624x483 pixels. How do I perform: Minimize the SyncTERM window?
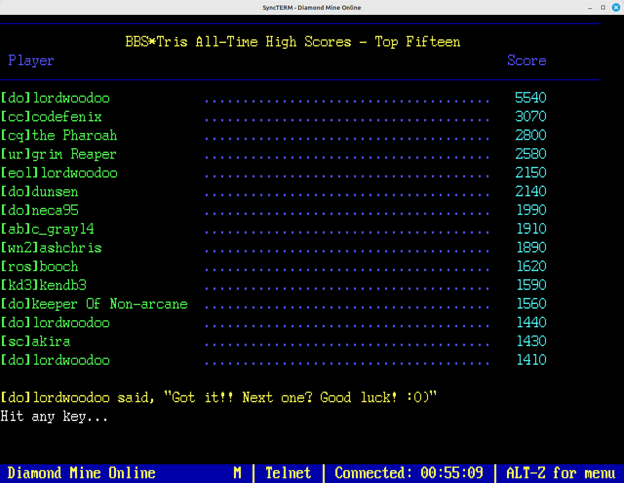tap(590, 7)
